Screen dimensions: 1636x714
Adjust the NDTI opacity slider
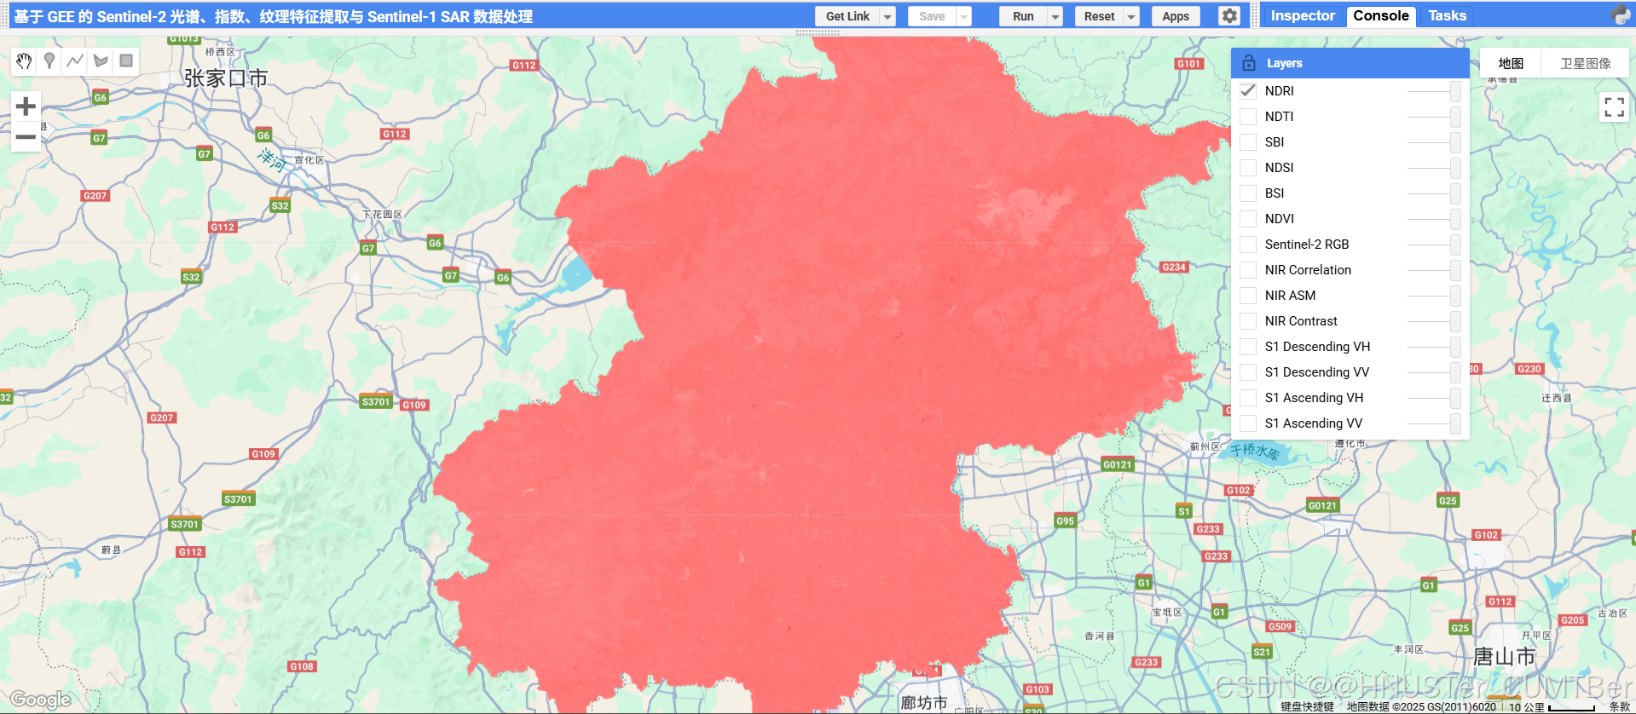(1434, 116)
